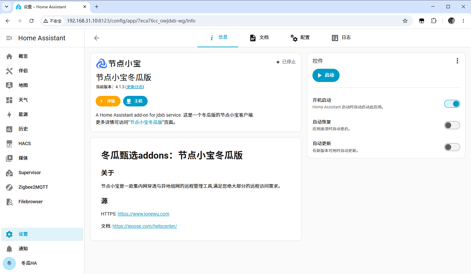Open the 天气 dashboard icon

pos(9,100)
